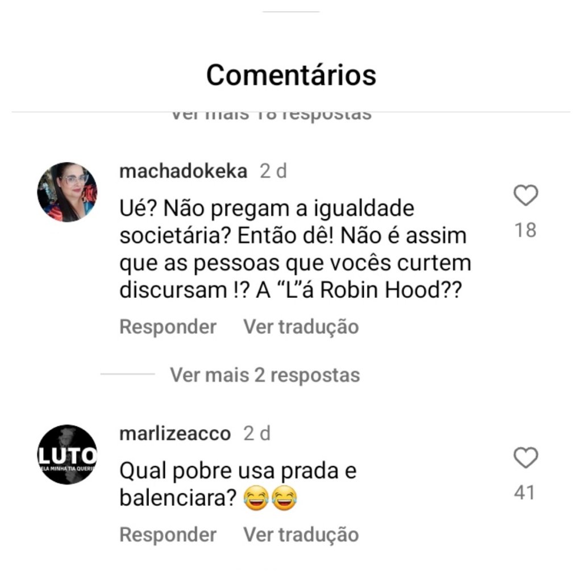The width and height of the screenshot is (582, 582).
Task: Like marlizeacco's comment with the heart
Action: (526, 458)
